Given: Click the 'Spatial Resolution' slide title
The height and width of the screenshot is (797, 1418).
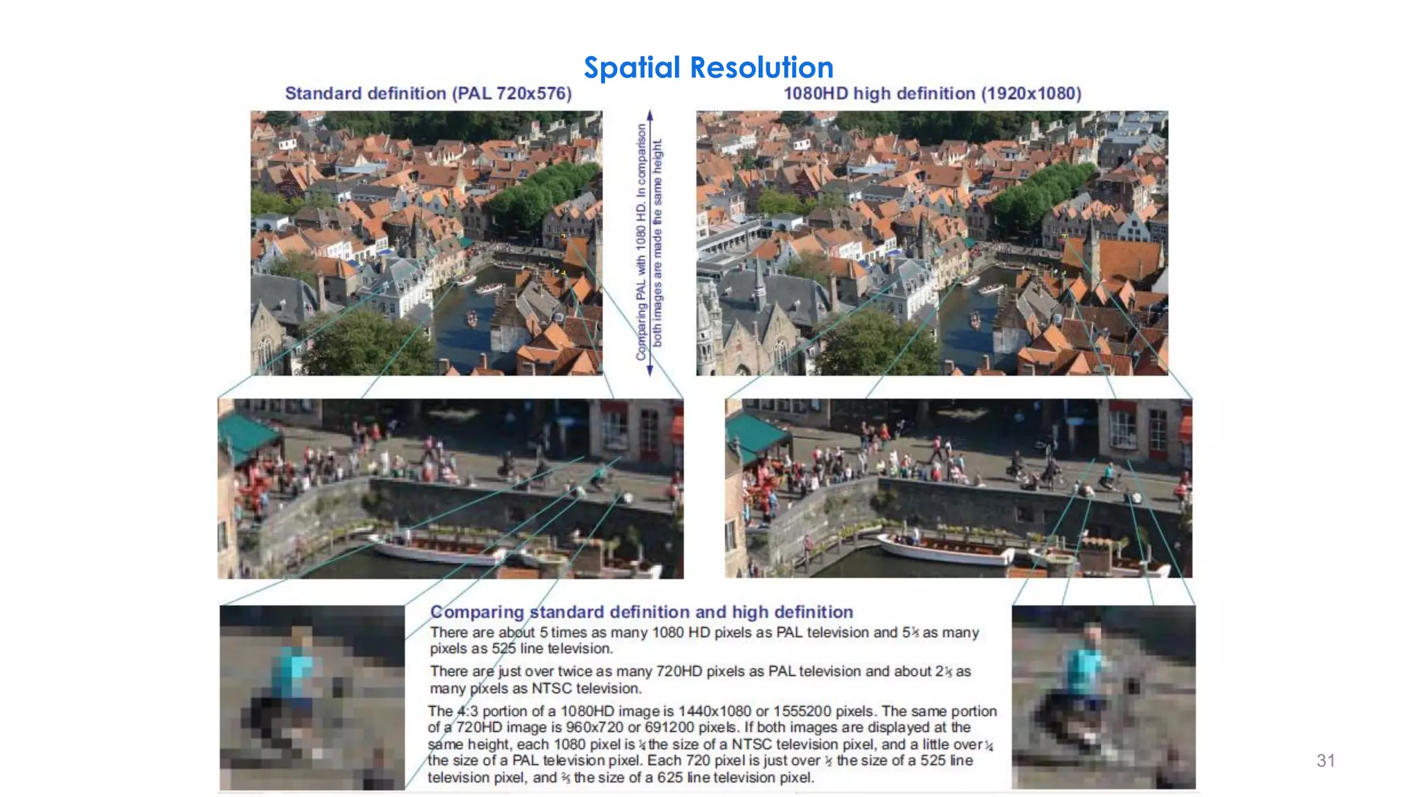Looking at the screenshot, I should click(708, 68).
